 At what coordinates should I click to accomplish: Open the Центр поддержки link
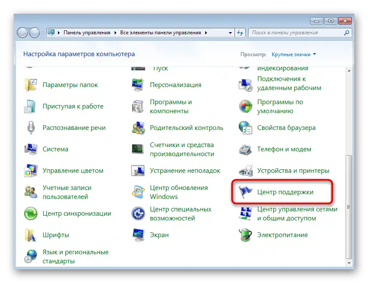285,192
